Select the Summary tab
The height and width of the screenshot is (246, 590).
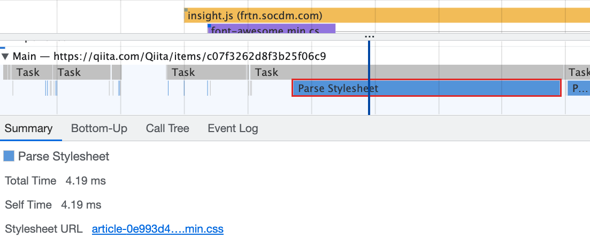click(x=28, y=129)
